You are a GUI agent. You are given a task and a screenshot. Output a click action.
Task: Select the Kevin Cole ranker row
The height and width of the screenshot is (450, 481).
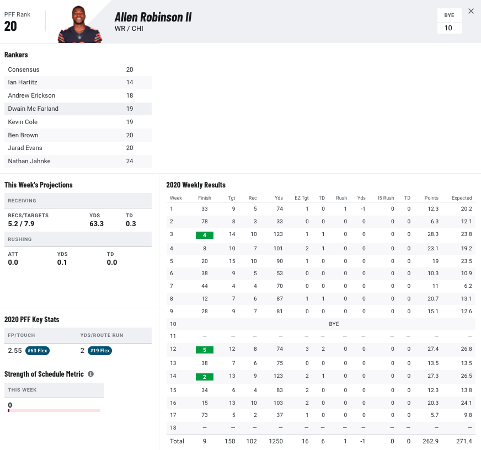point(78,122)
